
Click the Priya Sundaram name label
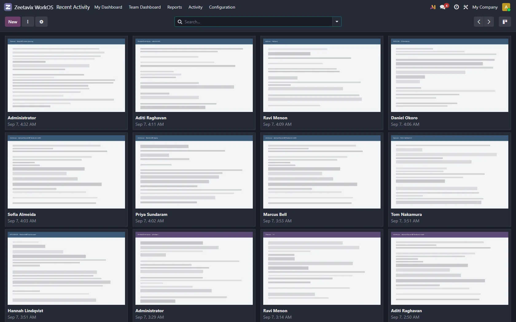point(151,214)
